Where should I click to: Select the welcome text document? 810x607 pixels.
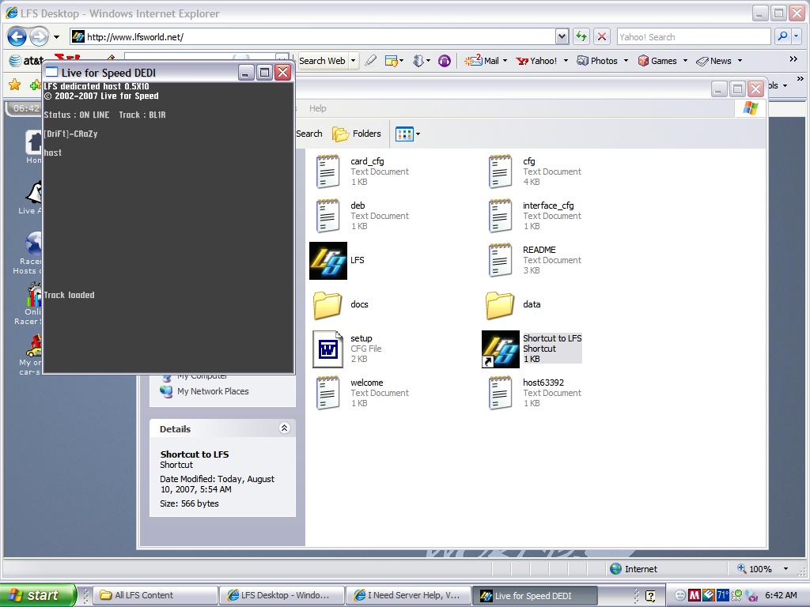point(362,393)
